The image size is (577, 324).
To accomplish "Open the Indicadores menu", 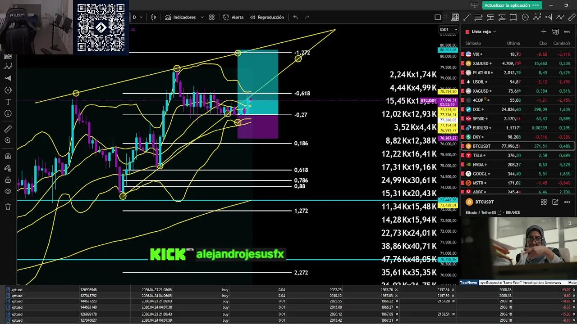I will (x=180, y=17).
